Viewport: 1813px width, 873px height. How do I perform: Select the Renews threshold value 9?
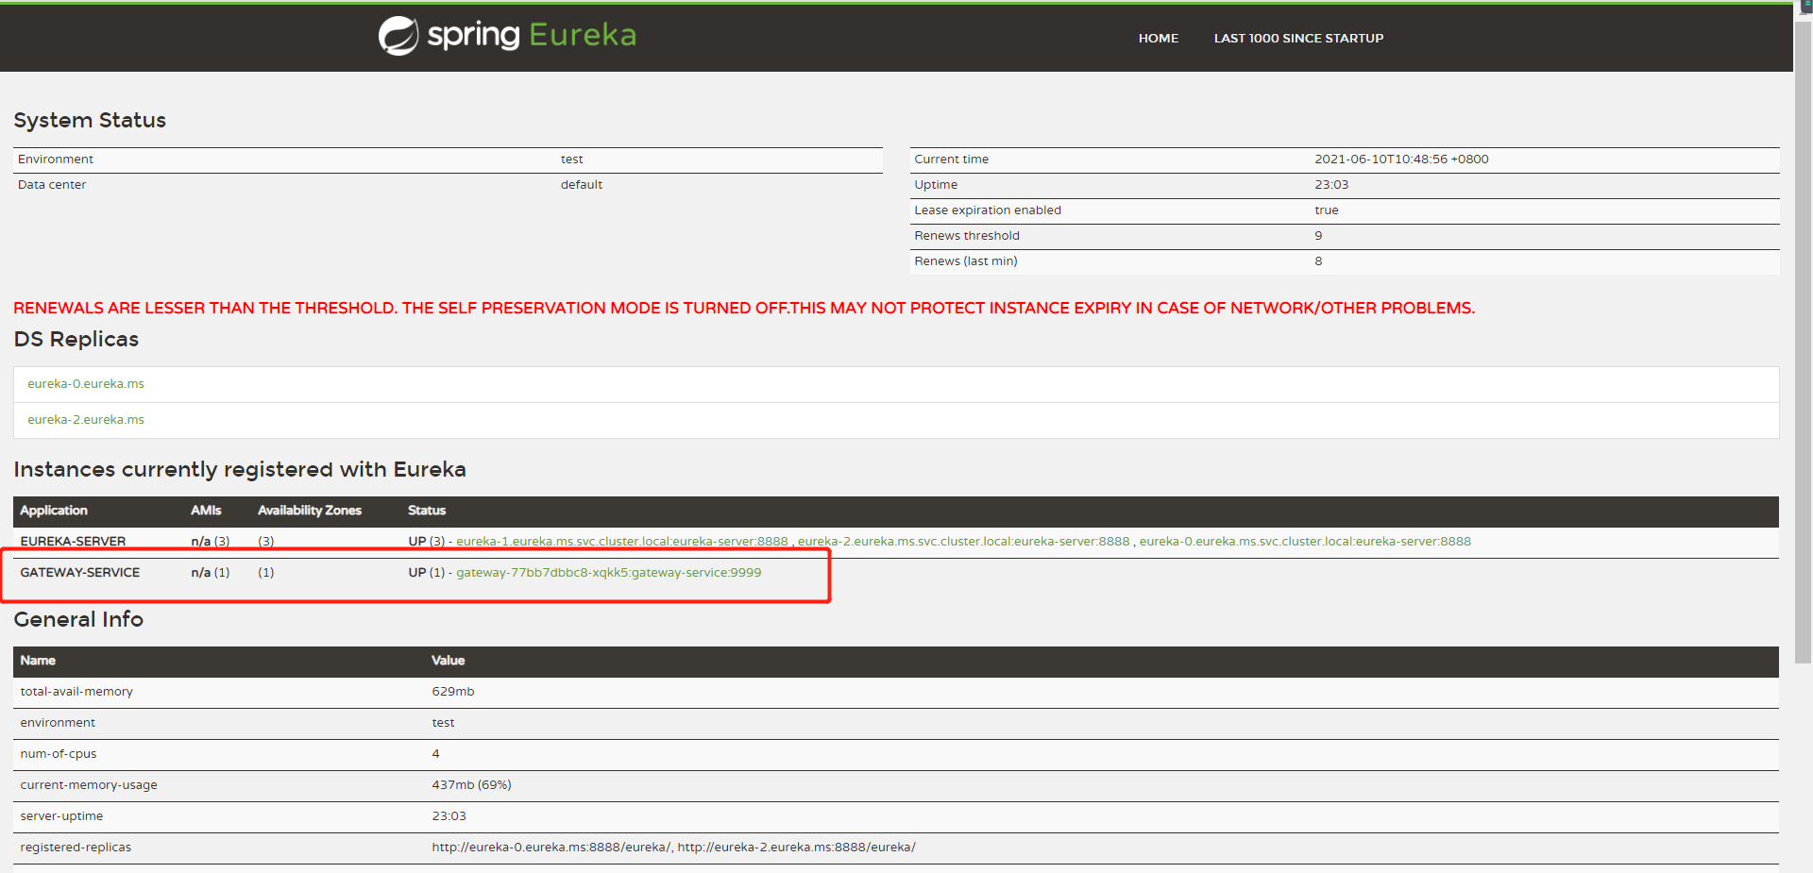click(1318, 236)
